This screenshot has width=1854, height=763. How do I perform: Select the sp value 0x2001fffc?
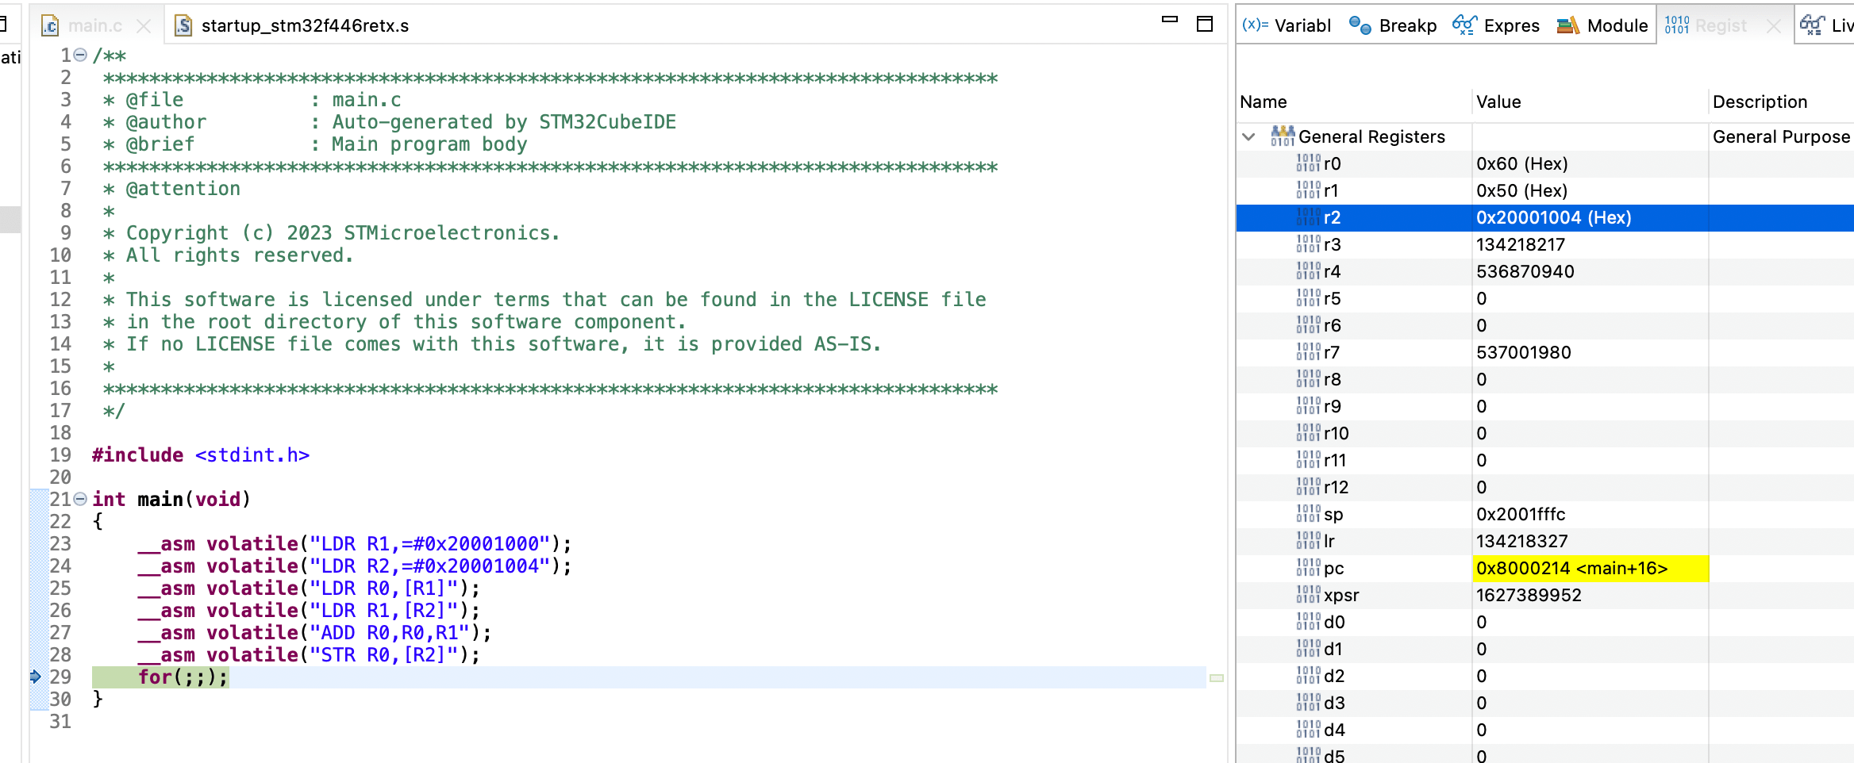click(1521, 514)
